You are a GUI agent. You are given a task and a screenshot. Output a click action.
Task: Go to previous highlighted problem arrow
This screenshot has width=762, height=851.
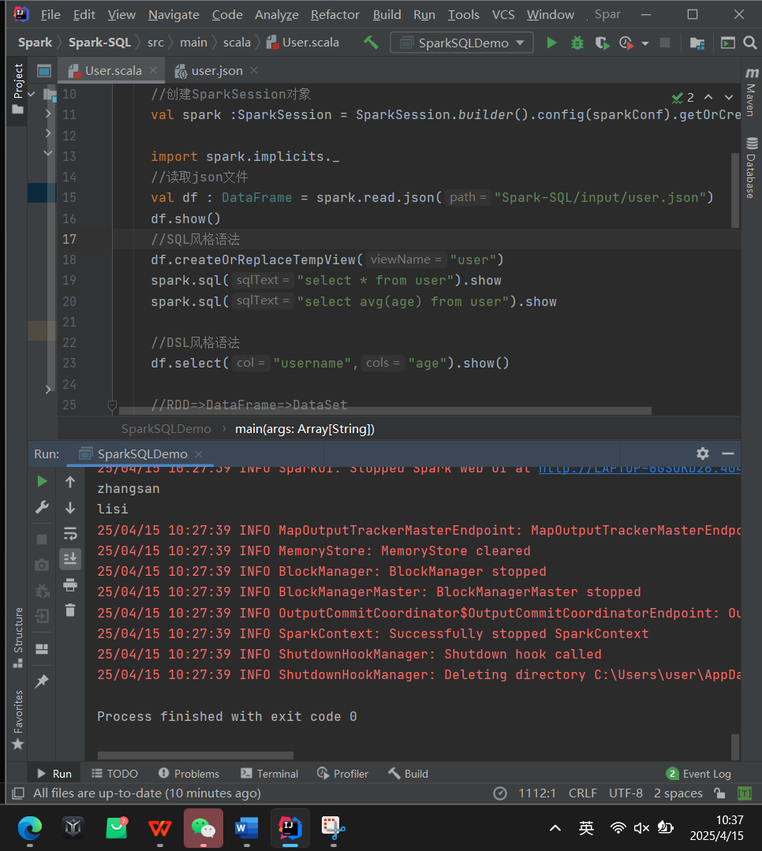pos(708,97)
